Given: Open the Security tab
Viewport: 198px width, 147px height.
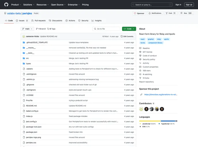Looking at the screenshot, I should pos(83,21).
